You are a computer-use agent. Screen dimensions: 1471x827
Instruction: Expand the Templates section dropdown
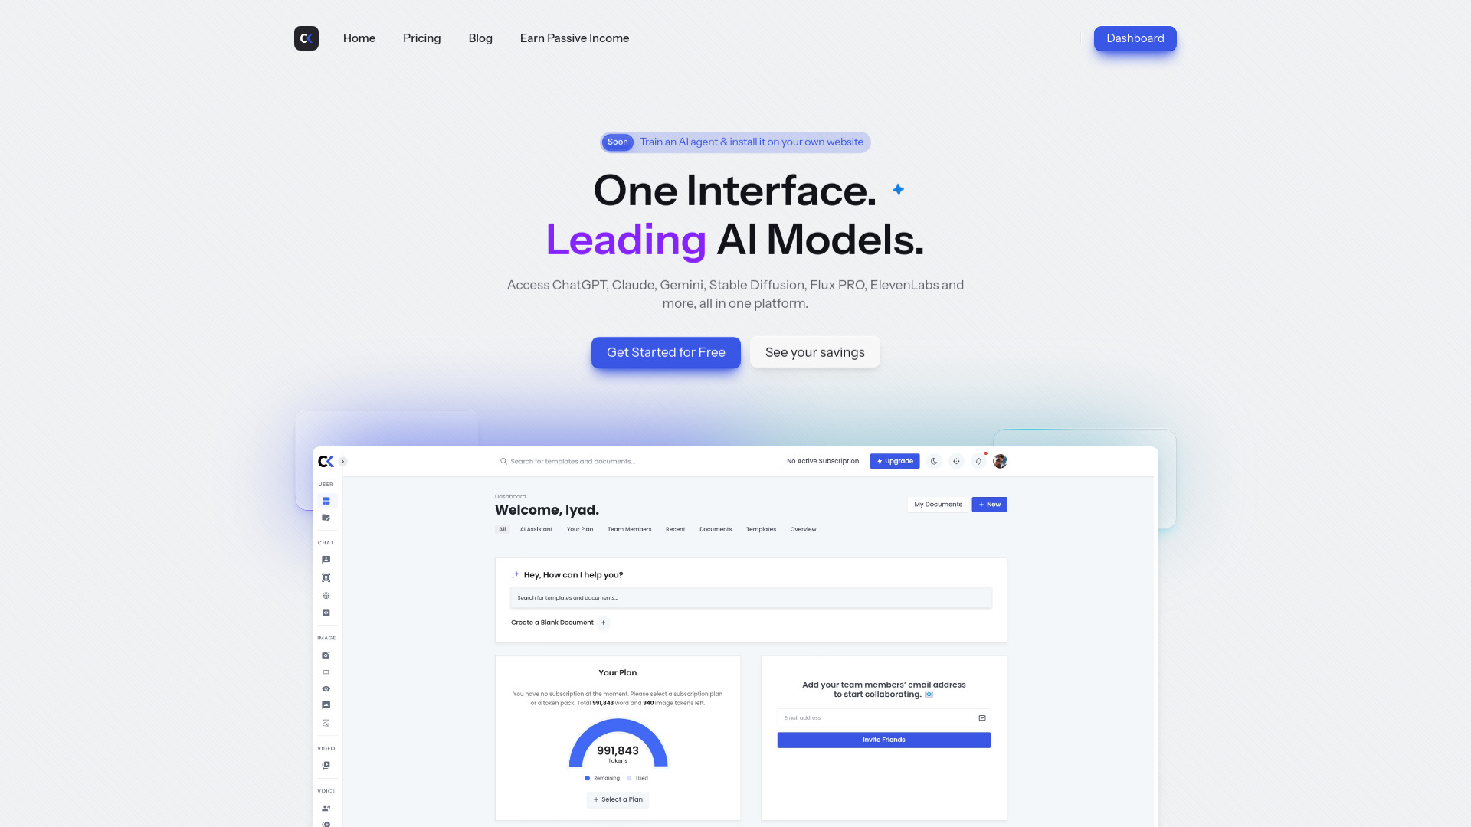coord(761,529)
